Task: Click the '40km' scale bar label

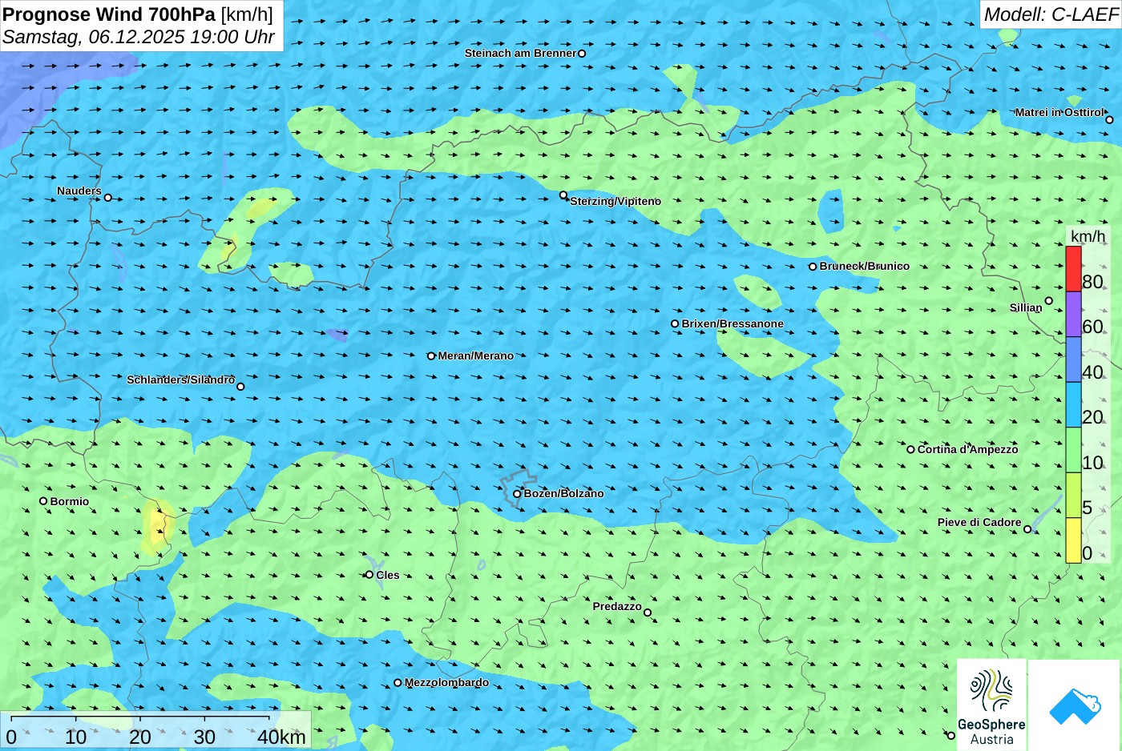Action: click(x=282, y=737)
